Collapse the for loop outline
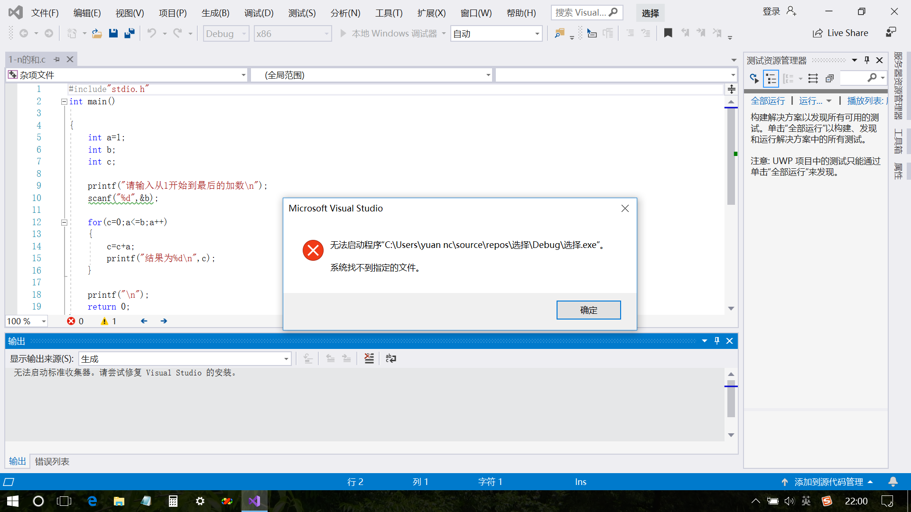Image resolution: width=911 pixels, height=512 pixels. [x=64, y=222]
